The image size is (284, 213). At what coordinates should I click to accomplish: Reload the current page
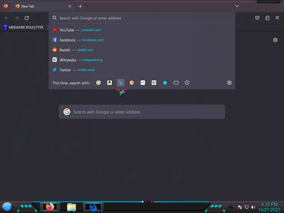coord(27,18)
